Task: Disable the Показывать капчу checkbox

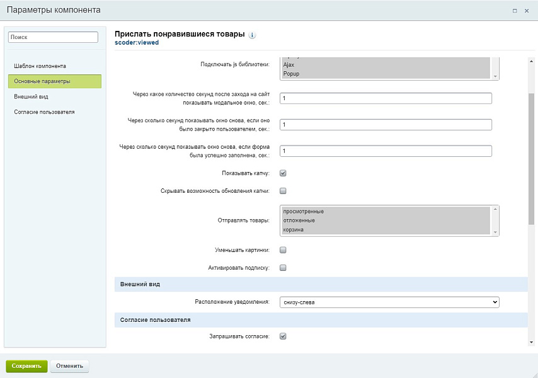Action: tap(283, 173)
